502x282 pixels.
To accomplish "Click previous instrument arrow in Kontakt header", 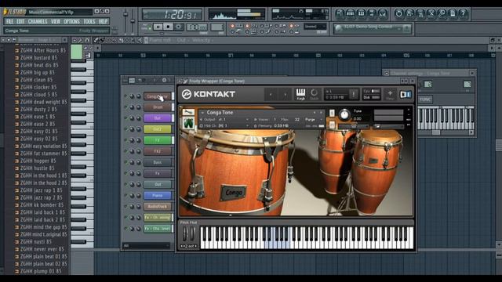I will pyautogui.click(x=271, y=95).
